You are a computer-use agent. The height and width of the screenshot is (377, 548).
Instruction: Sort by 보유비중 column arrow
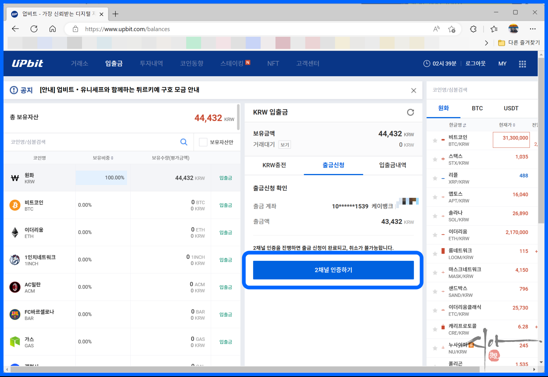tap(112, 158)
